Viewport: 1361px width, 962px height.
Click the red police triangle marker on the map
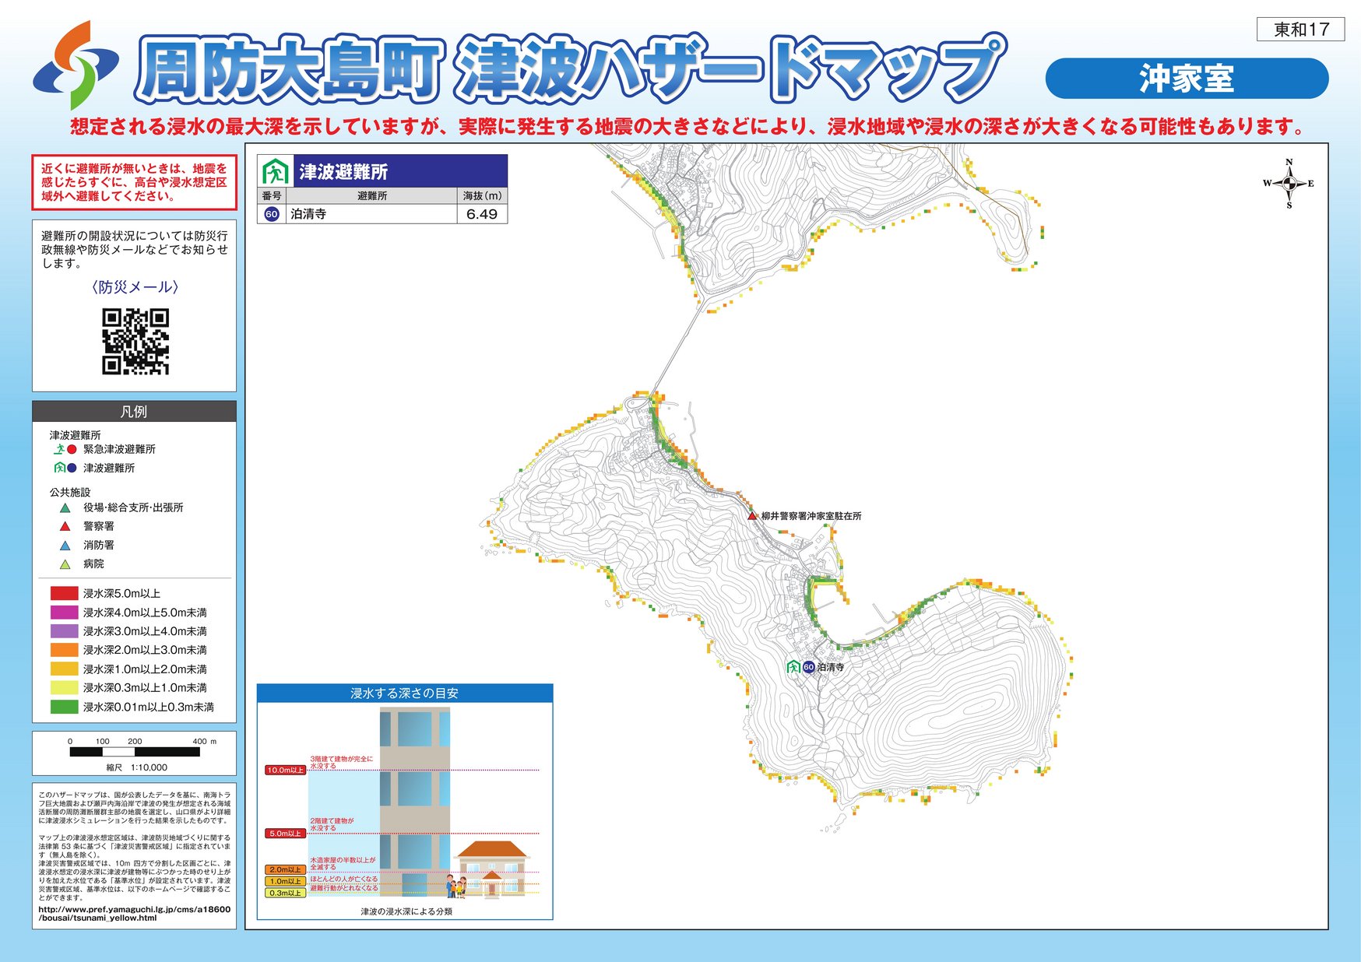(752, 516)
